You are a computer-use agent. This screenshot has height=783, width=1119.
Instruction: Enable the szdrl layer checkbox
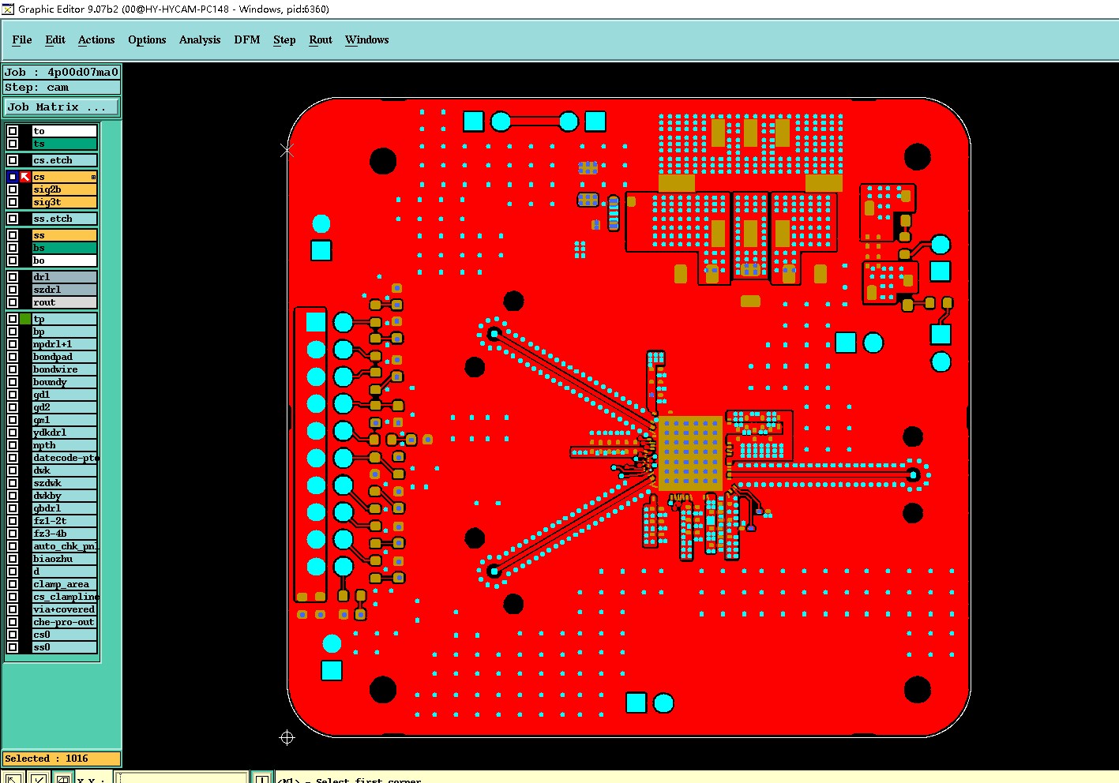[13, 290]
